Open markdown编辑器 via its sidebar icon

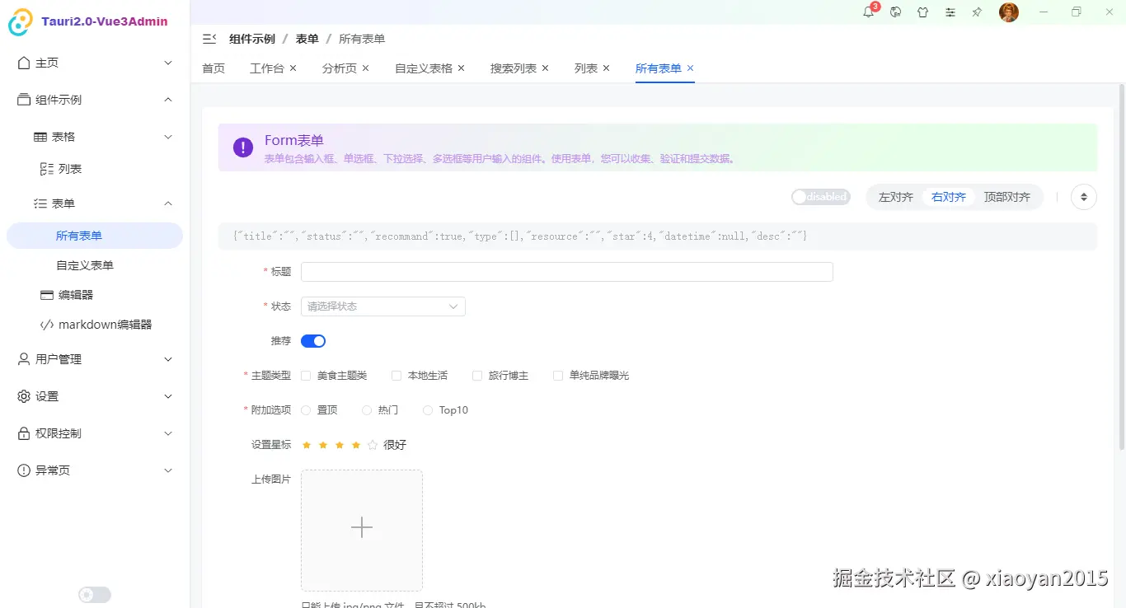pyautogui.click(x=47, y=324)
